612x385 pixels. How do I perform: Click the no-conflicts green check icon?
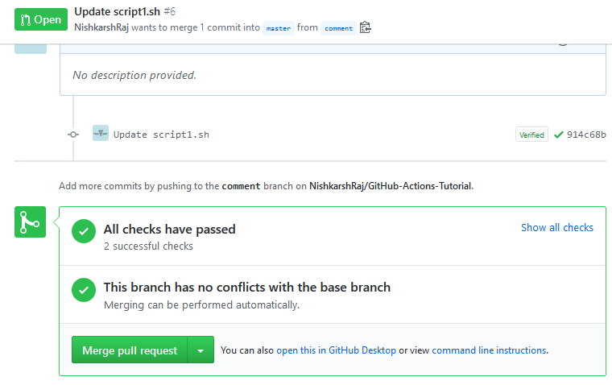[x=84, y=290]
